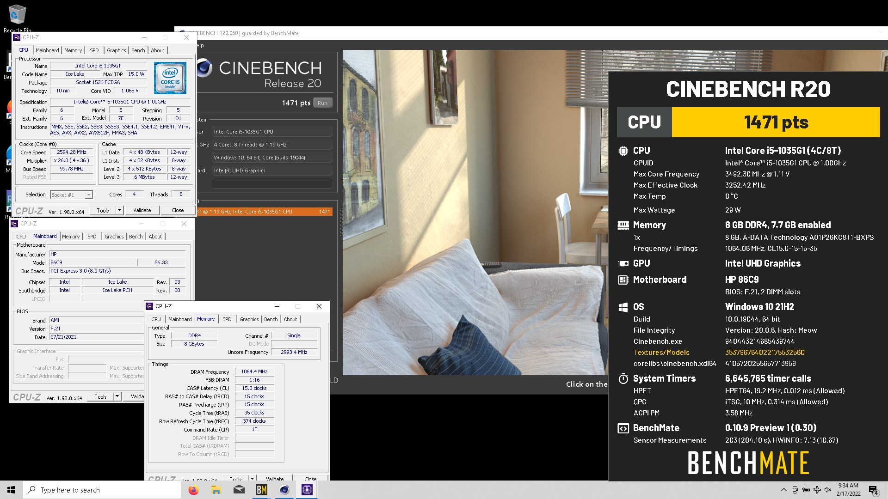
Task: Open Graphics tab in top CPU-Z window
Action: tap(117, 50)
